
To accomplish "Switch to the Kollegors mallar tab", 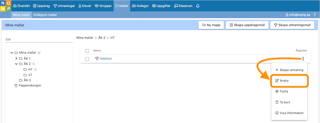I will (45, 15).
